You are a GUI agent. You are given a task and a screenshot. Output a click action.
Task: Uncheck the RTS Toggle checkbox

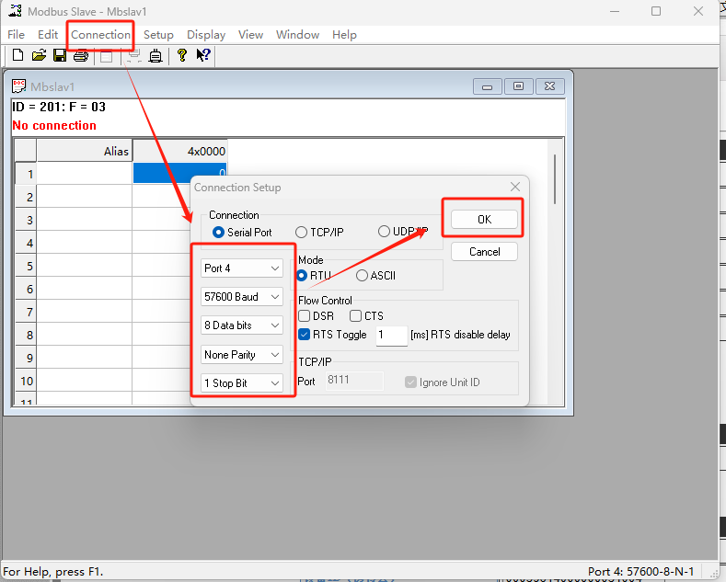[305, 335]
